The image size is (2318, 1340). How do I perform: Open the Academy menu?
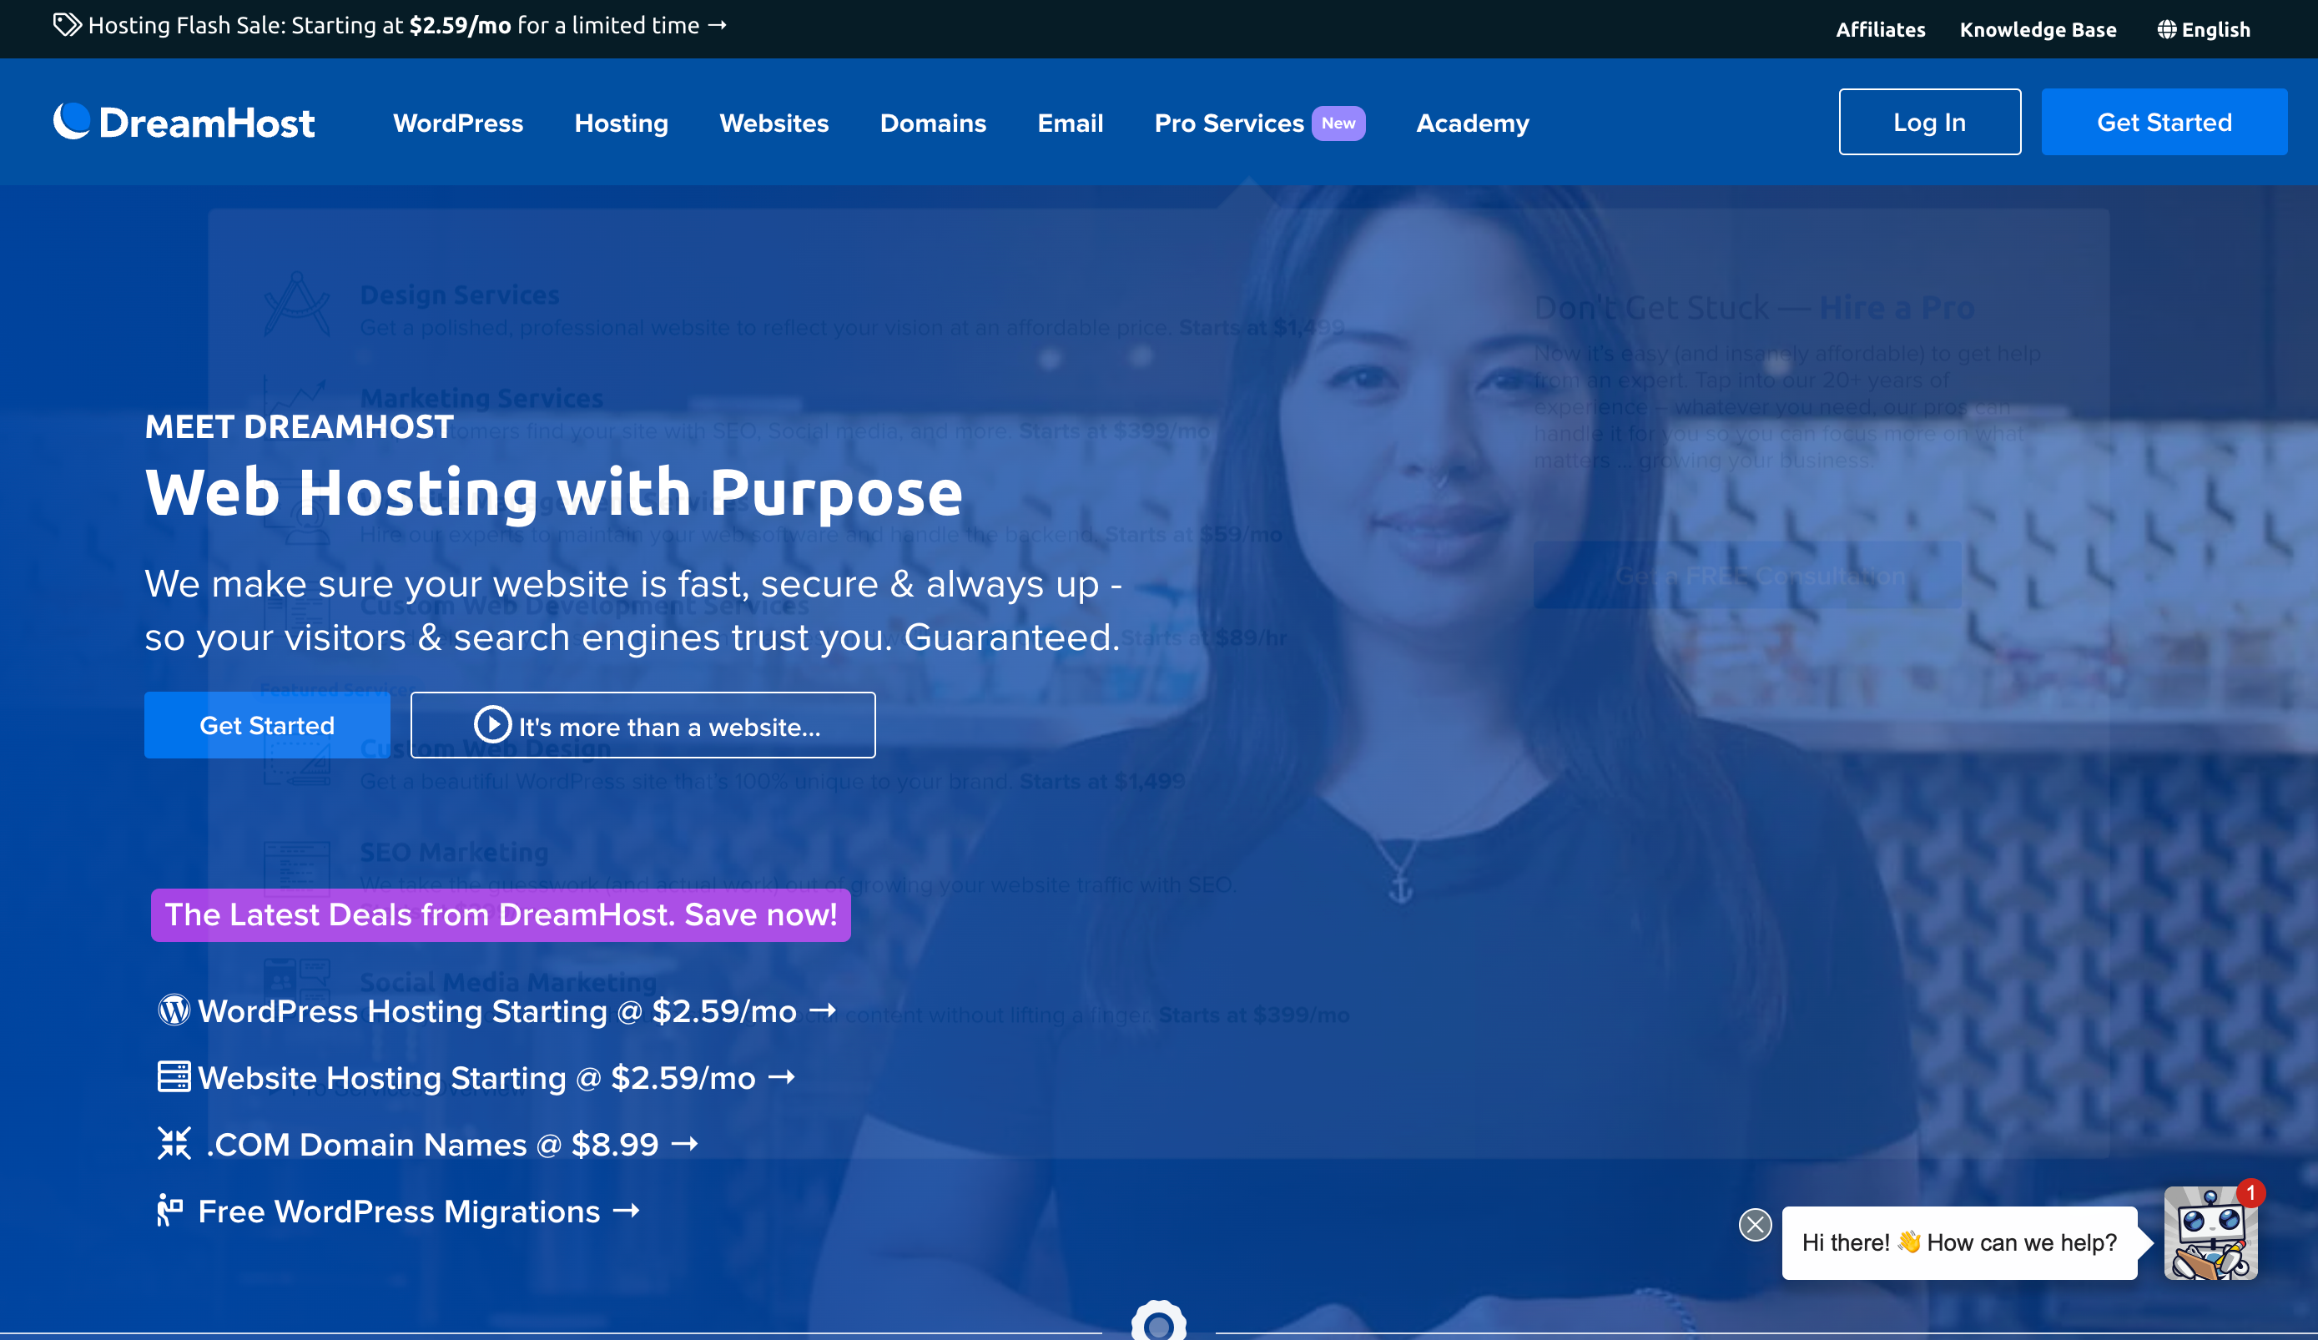click(x=1473, y=123)
